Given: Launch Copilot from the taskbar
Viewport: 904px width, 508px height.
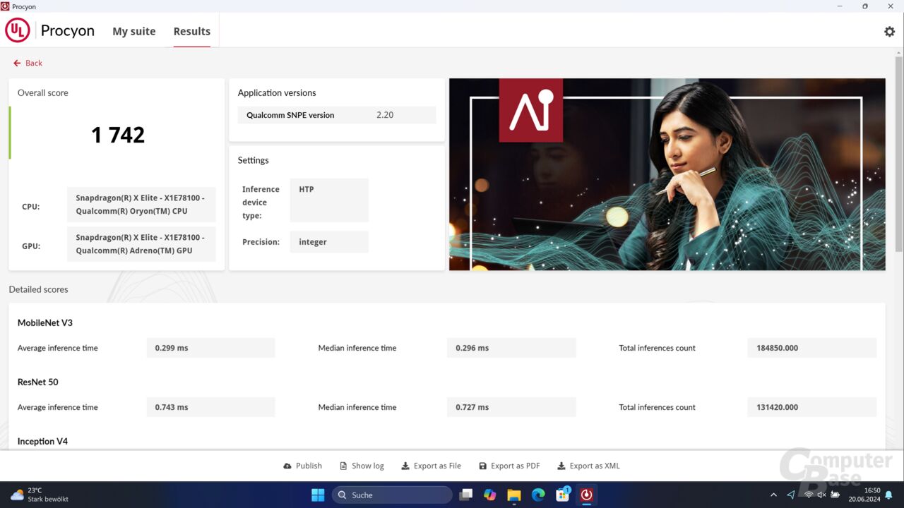Looking at the screenshot, I should tap(489, 495).
